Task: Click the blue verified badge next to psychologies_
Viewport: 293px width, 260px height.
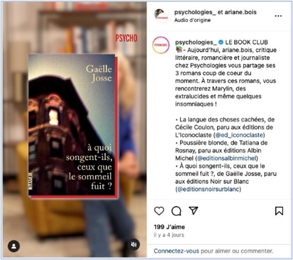Action: (221, 42)
